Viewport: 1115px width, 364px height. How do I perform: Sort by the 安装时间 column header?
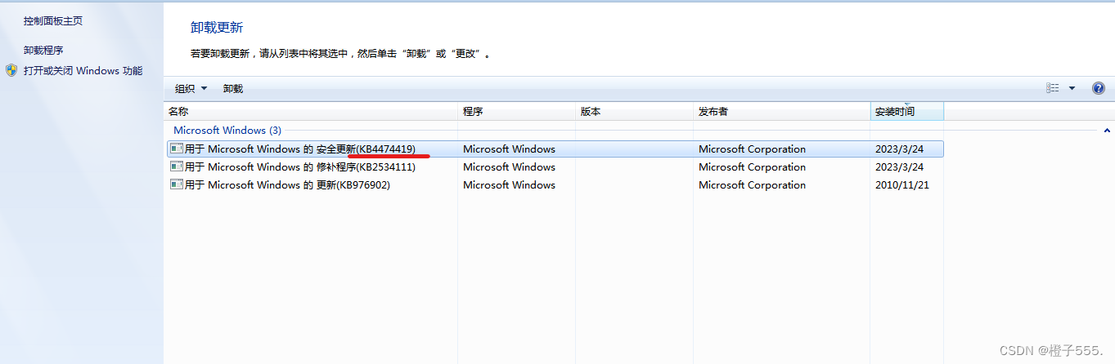click(x=906, y=111)
